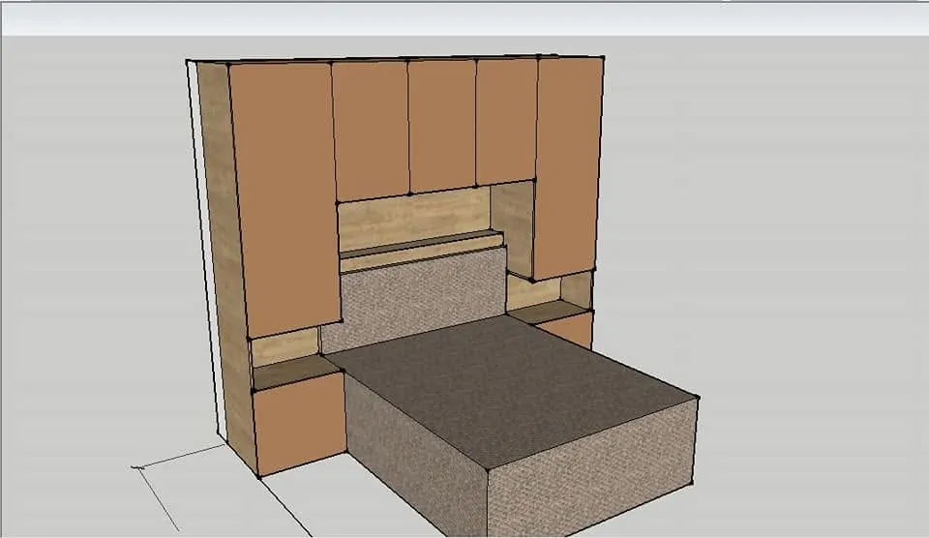The image size is (929, 538).
Task: Select the overhead door beside right wardrobe
Action: coord(506,122)
